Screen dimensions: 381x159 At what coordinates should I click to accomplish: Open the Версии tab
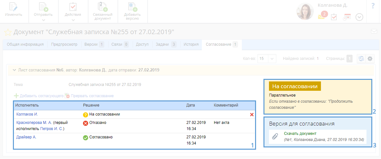tap(94, 44)
